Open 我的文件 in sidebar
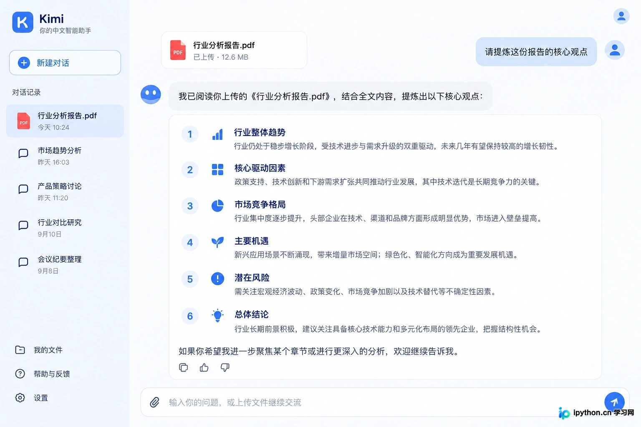The height and width of the screenshot is (427, 641). 39,350
